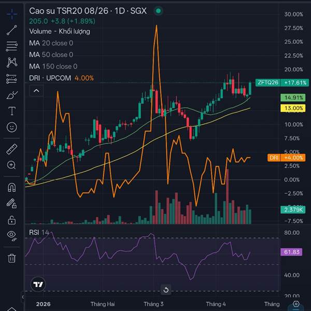Screen dimensions: 311x311
Task: Select the Text annotation tool
Action: (x=12, y=111)
